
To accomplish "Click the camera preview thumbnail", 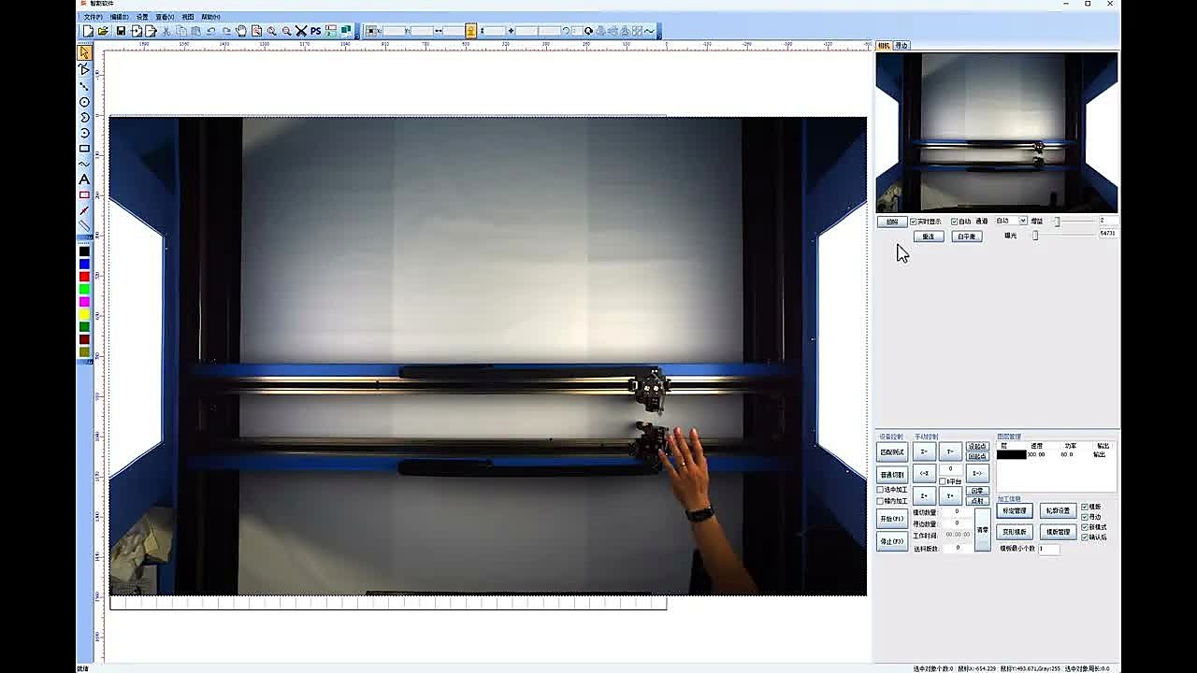I will 997,133.
